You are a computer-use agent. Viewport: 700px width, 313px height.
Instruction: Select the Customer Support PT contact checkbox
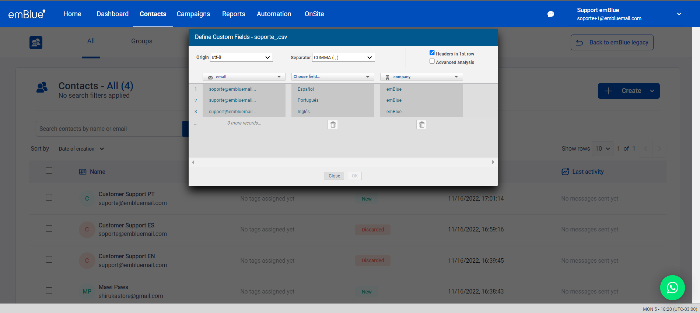(x=49, y=197)
